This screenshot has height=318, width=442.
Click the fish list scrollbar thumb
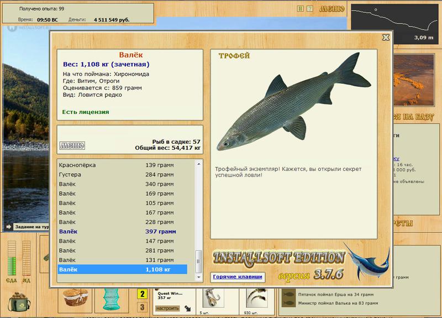(x=199, y=261)
